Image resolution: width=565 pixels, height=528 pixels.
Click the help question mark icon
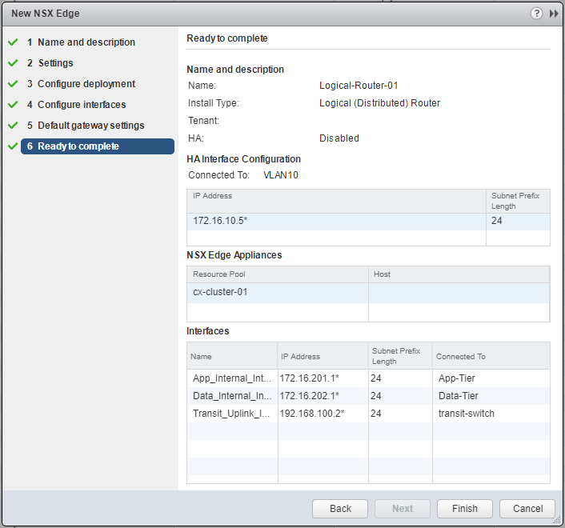536,14
